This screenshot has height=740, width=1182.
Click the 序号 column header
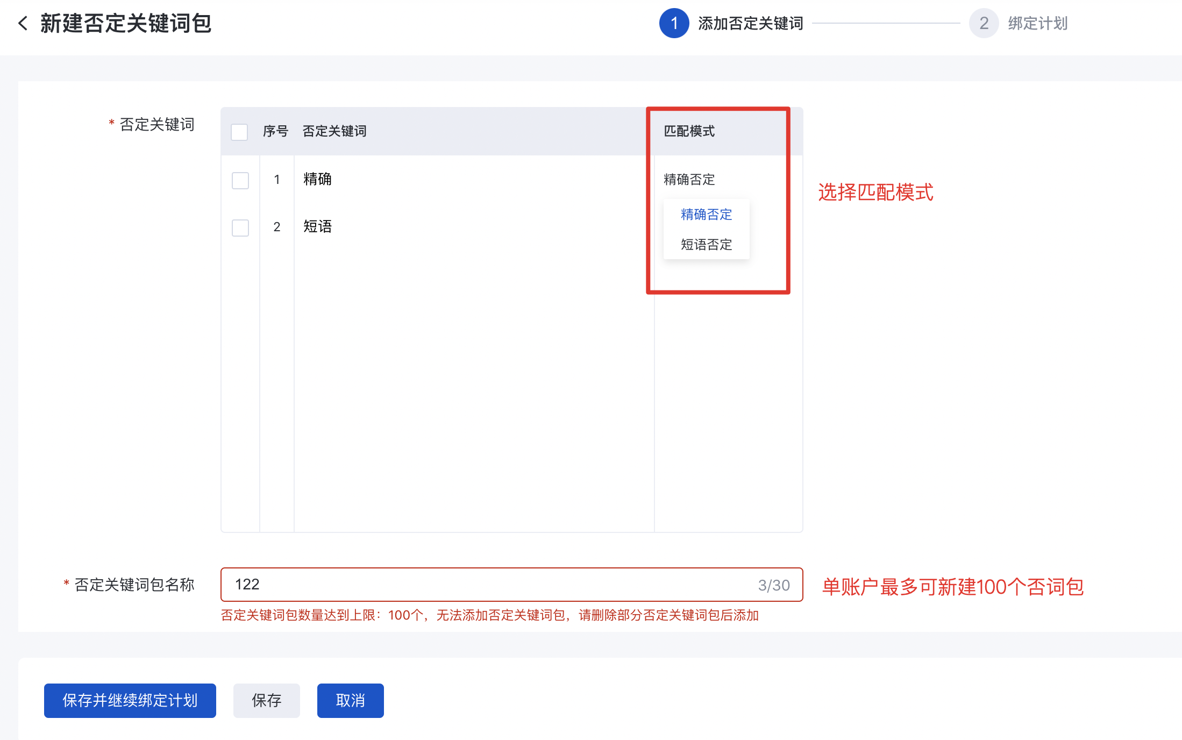275,131
